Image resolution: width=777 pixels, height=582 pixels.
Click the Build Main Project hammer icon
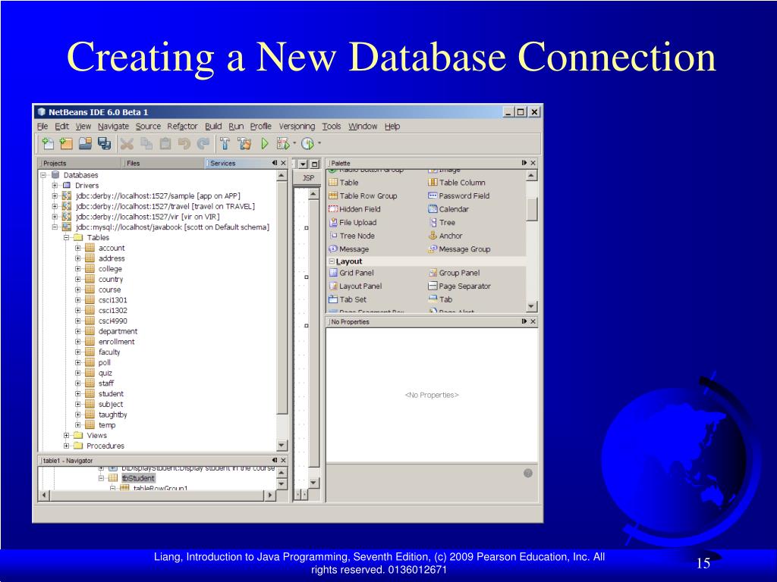tap(225, 143)
